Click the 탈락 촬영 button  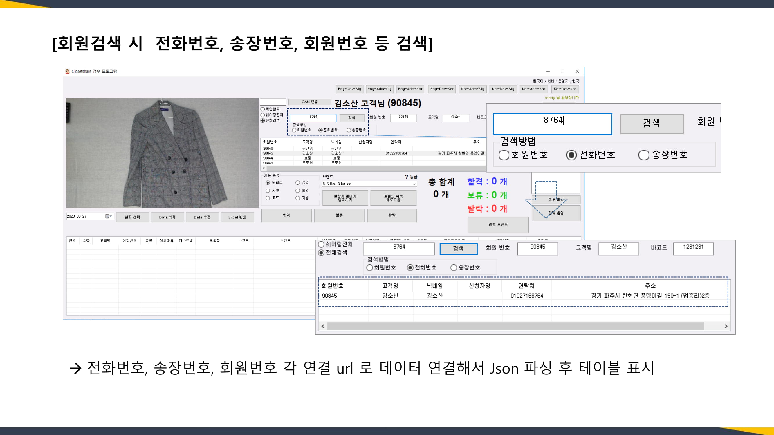coord(556,213)
